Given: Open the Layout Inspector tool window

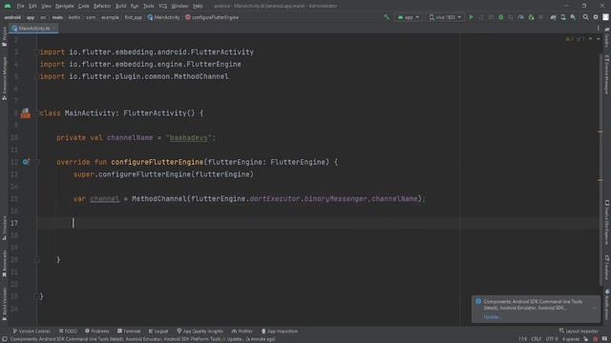Looking at the screenshot, I should coord(579,331).
